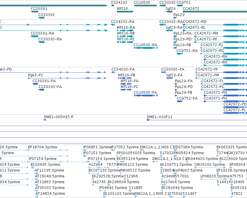Select the DME1-005H15.R clone label
This screenshot has height=198, width=247.
point(59,117)
